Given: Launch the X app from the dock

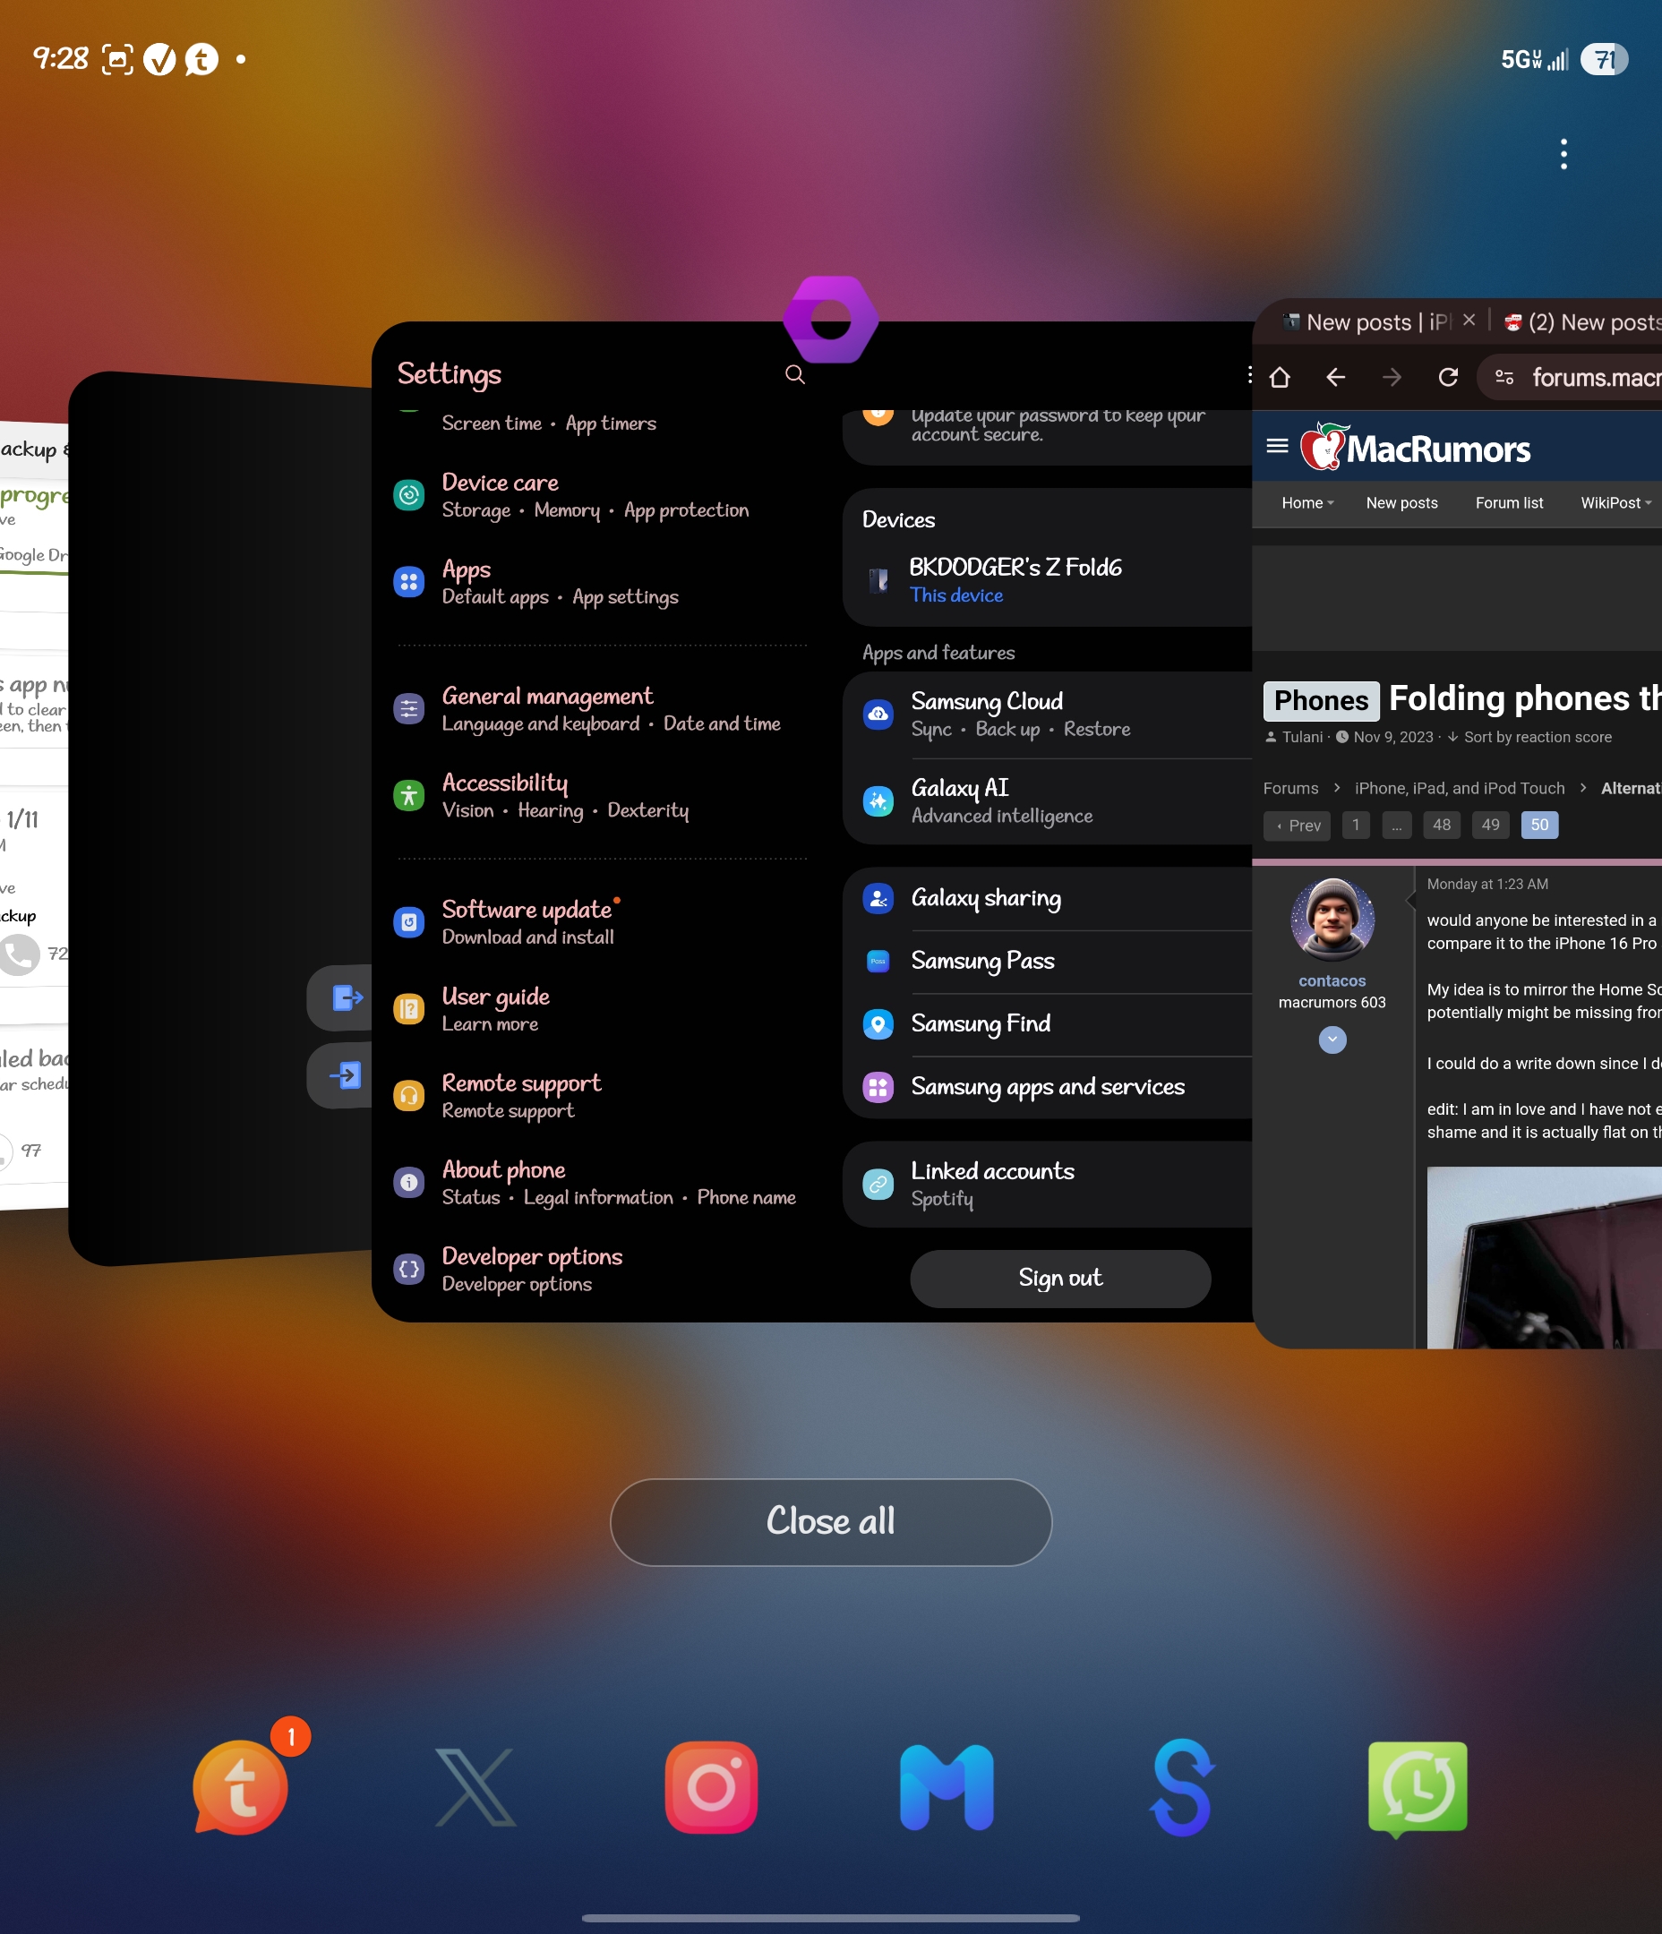Looking at the screenshot, I should pos(475,1786).
